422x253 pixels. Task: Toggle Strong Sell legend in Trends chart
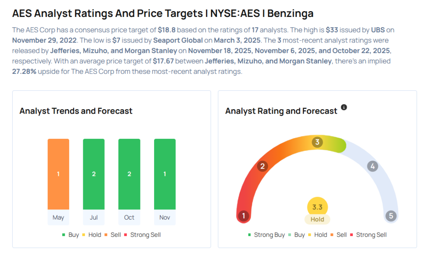click(x=142, y=235)
